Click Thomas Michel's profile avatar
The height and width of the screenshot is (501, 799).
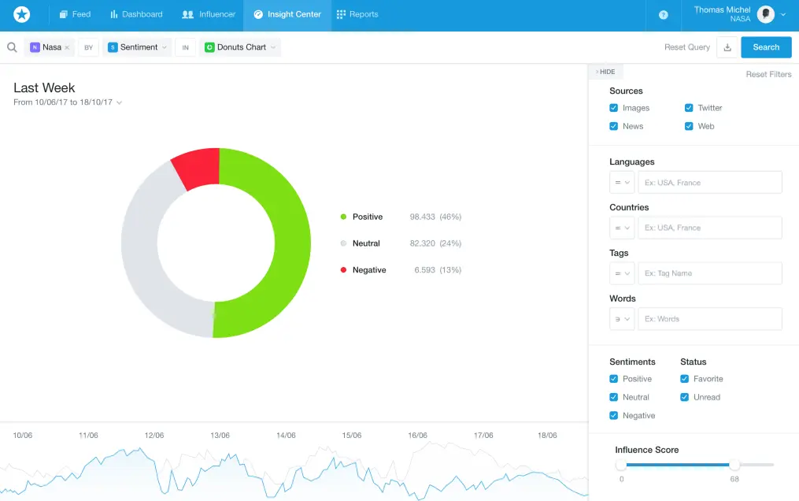764,14
